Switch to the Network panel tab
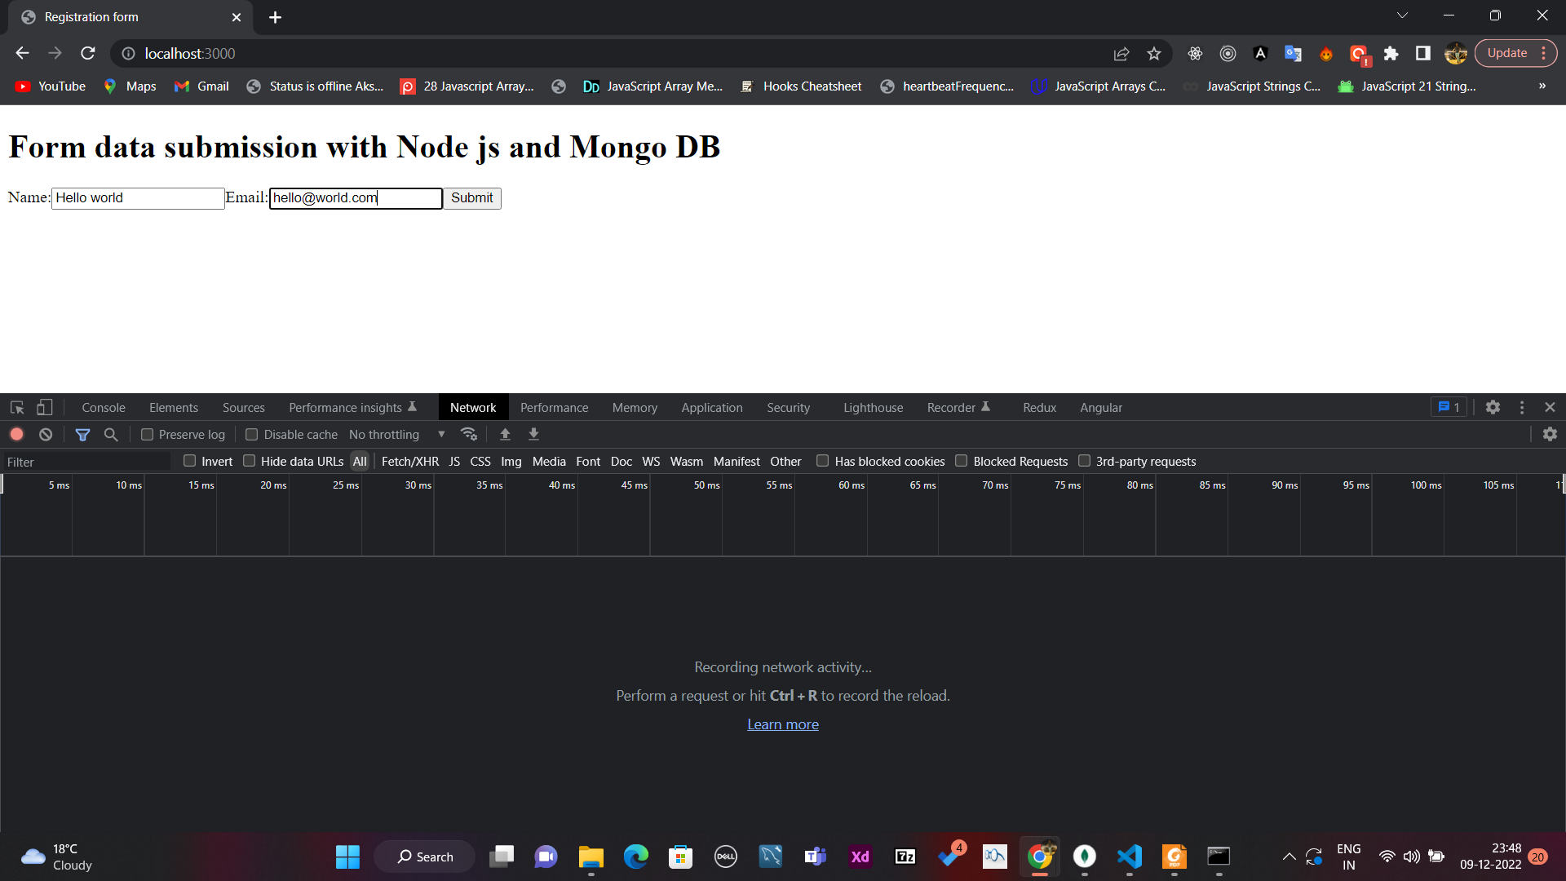 (x=473, y=407)
